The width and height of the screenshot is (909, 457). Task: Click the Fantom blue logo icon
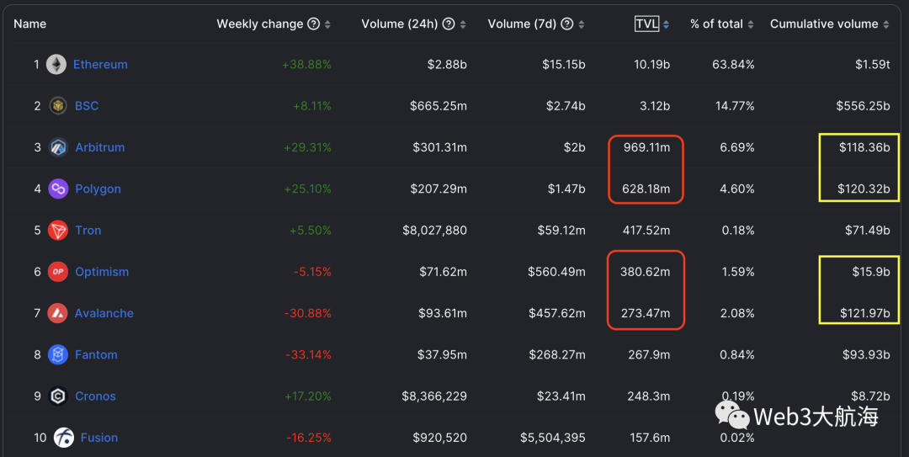click(x=58, y=355)
